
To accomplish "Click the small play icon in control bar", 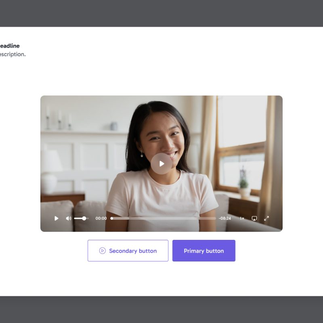I will click(x=56, y=218).
